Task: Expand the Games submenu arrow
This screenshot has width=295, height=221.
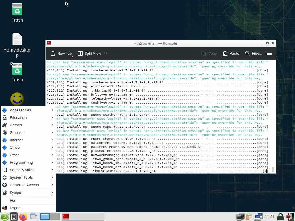Action: tap(52, 125)
